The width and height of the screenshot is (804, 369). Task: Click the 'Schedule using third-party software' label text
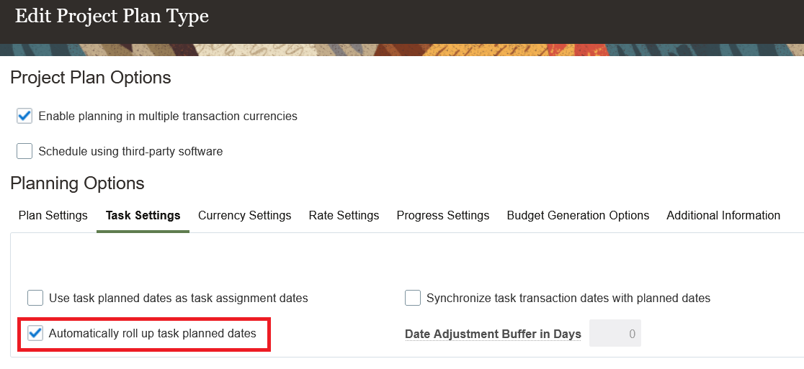point(130,152)
